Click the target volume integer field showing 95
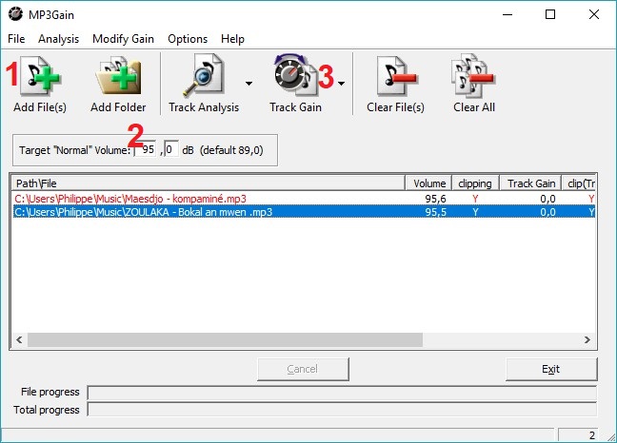 [x=145, y=149]
